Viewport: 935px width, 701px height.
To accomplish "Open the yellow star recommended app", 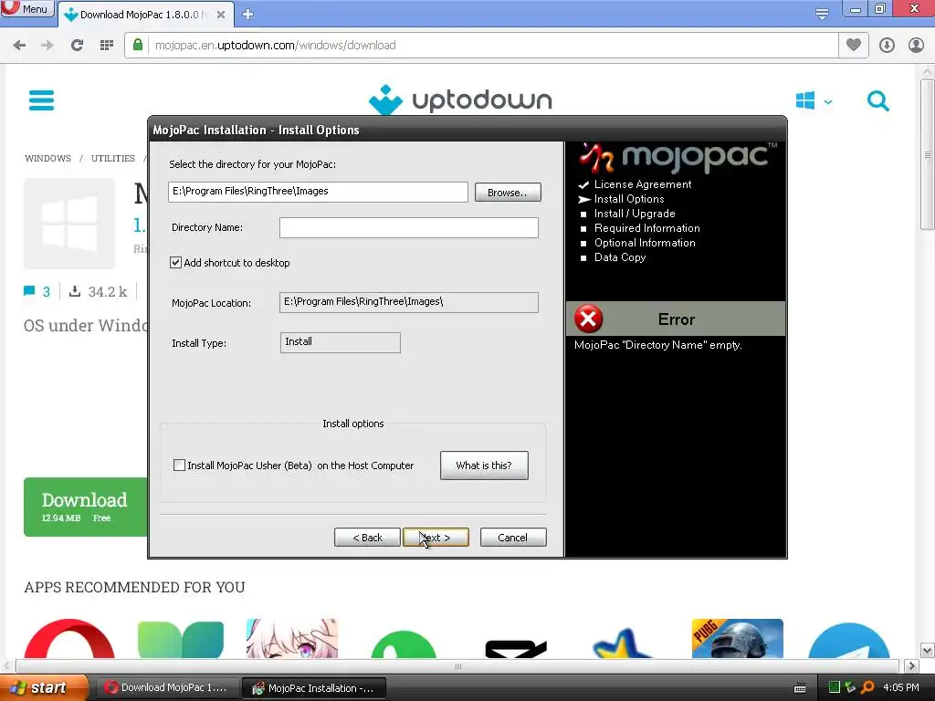I will [x=623, y=643].
